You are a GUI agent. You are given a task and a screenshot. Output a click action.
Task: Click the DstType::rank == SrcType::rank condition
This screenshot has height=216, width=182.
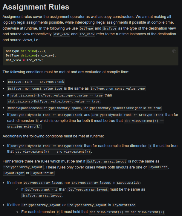[36, 82]
